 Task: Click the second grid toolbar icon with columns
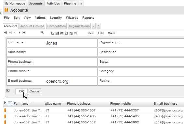57,33
